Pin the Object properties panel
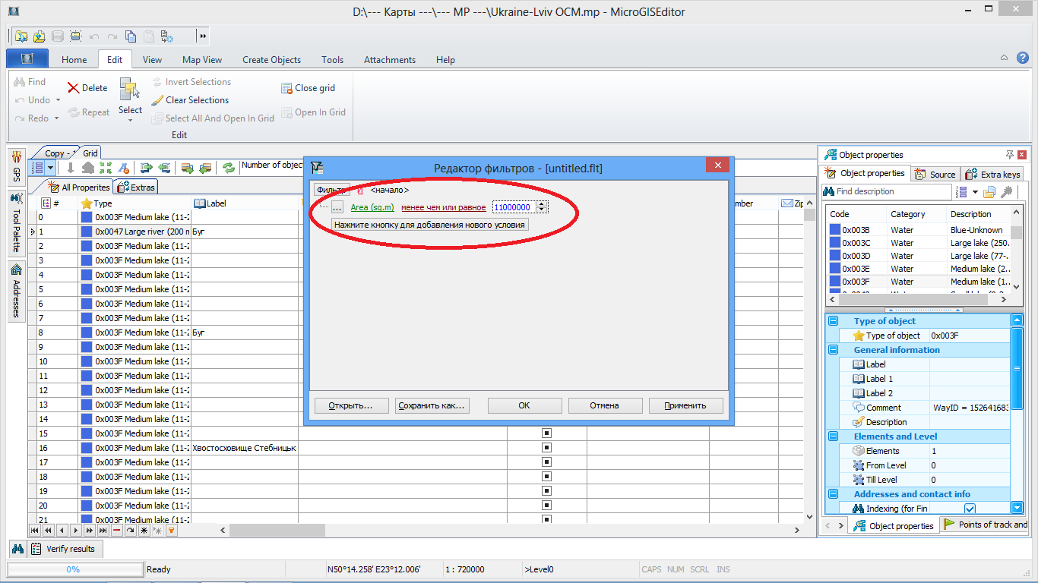This screenshot has height=583, width=1038. tap(1009, 155)
